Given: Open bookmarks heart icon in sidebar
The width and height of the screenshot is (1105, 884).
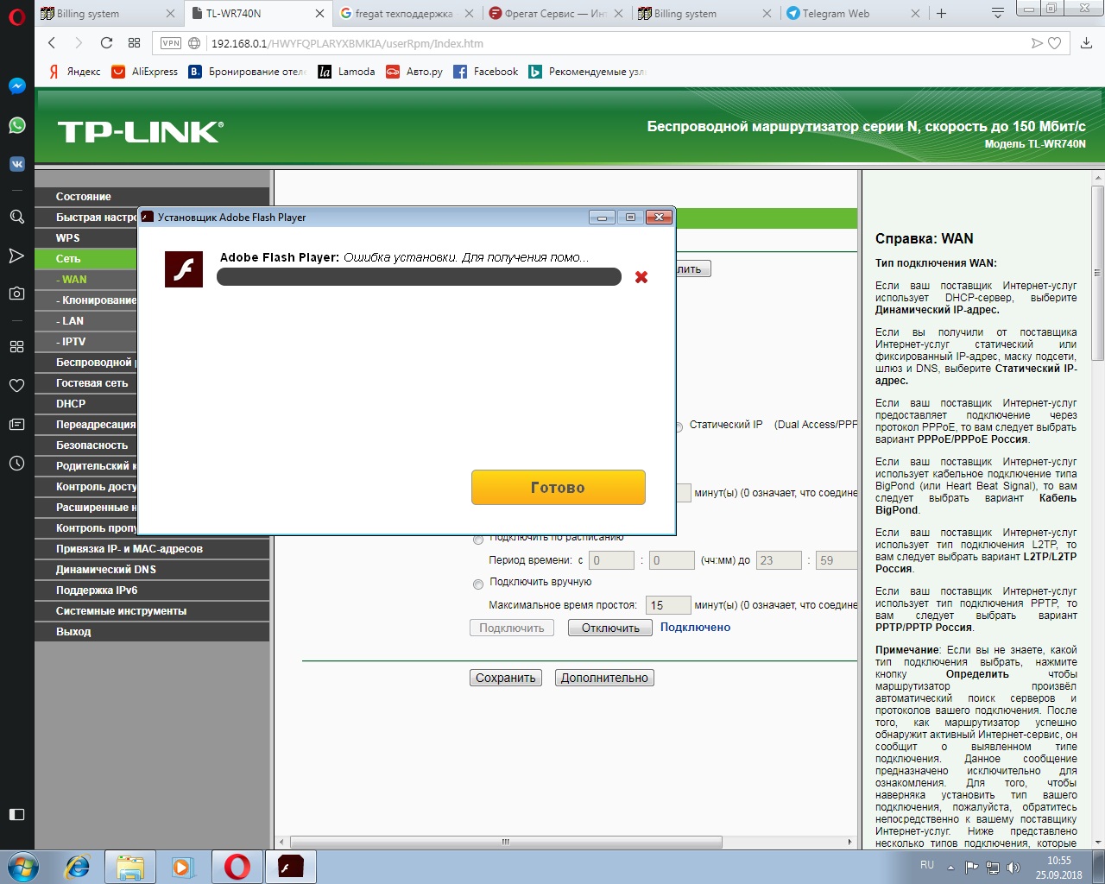Looking at the screenshot, I should (16, 385).
